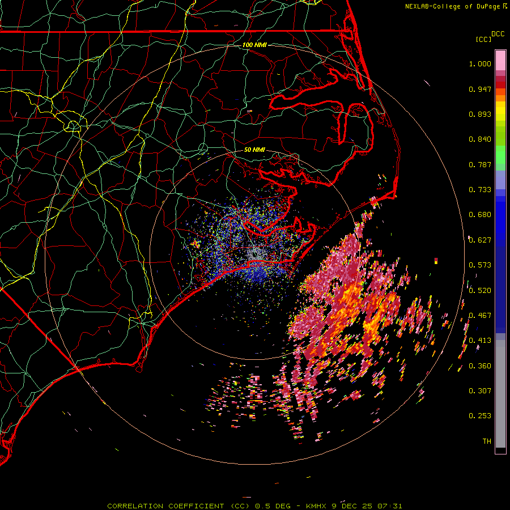Click the DCC legend header
The width and height of the screenshot is (510, 510).
pos(498,34)
